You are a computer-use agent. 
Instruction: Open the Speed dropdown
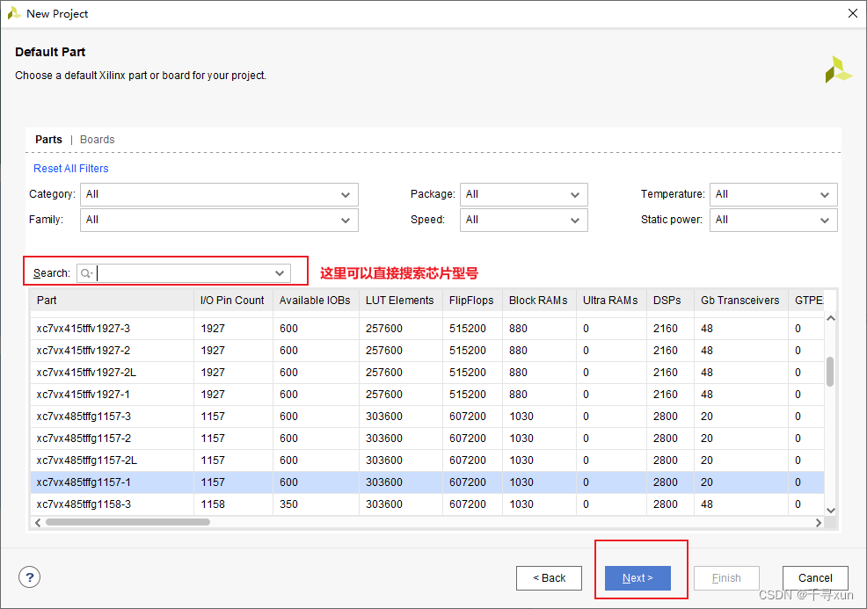click(x=523, y=220)
